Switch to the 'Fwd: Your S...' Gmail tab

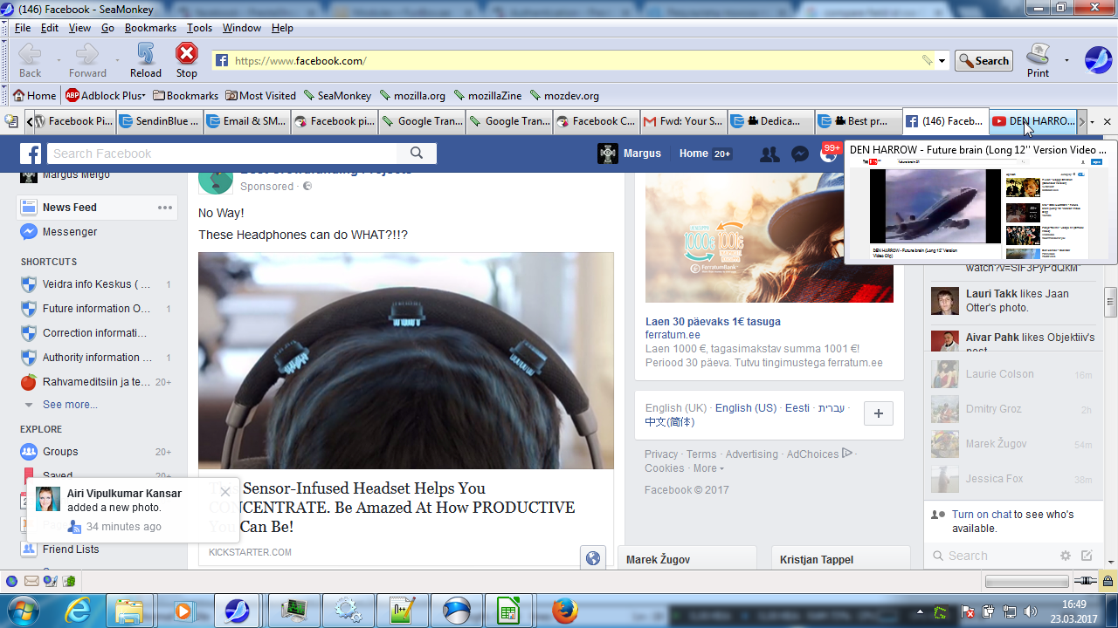click(683, 121)
